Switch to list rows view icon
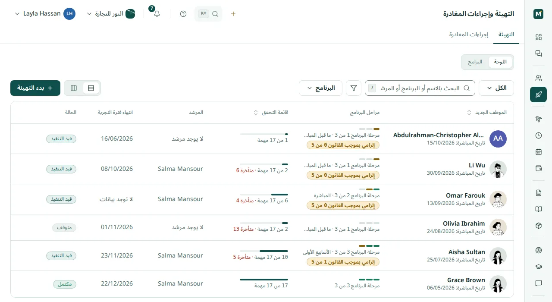The image size is (552, 302). [x=91, y=88]
